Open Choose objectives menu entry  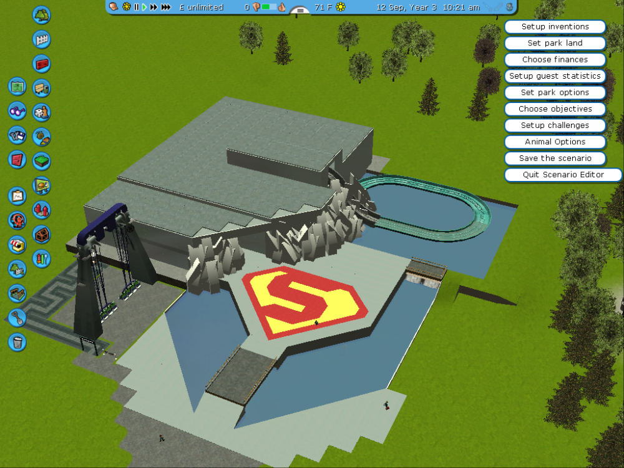click(x=555, y=109)
